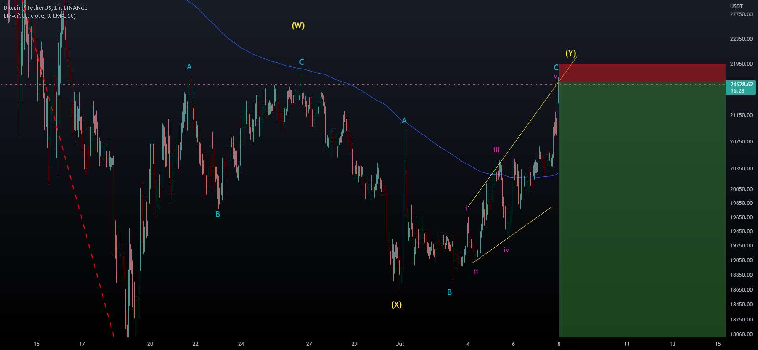Click the 22 date on time axis
Screen dimensions: 758x350
tap(195, 344)
